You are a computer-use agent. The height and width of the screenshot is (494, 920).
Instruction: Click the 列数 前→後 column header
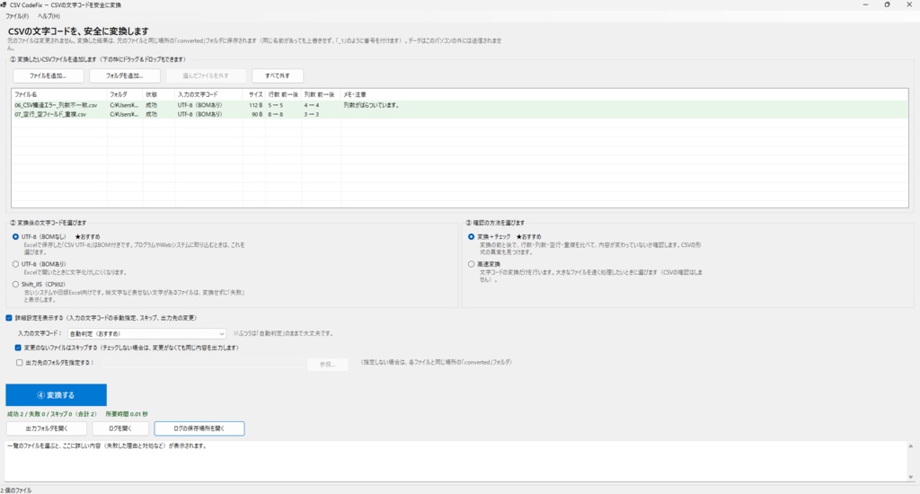(x=321, y=94)
